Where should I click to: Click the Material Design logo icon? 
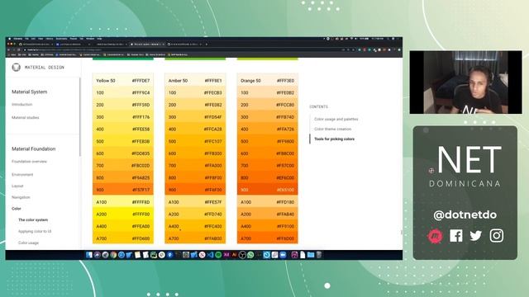[x=16, y=68]
